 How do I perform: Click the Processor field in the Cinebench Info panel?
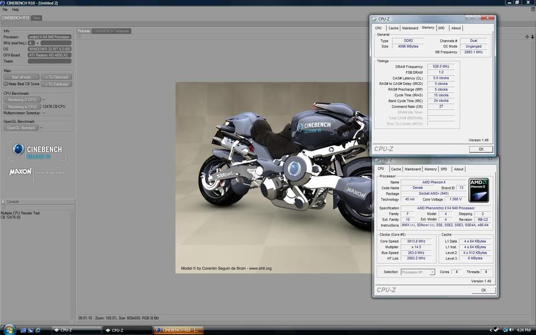point(50,37)
